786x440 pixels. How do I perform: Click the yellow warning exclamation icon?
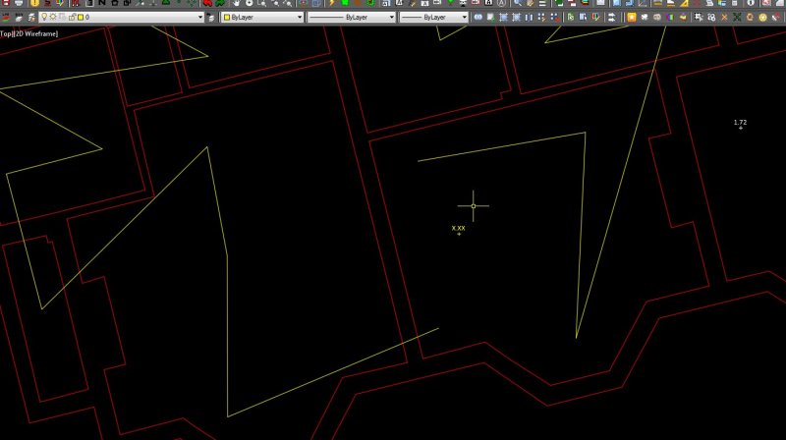click(34, 3)
